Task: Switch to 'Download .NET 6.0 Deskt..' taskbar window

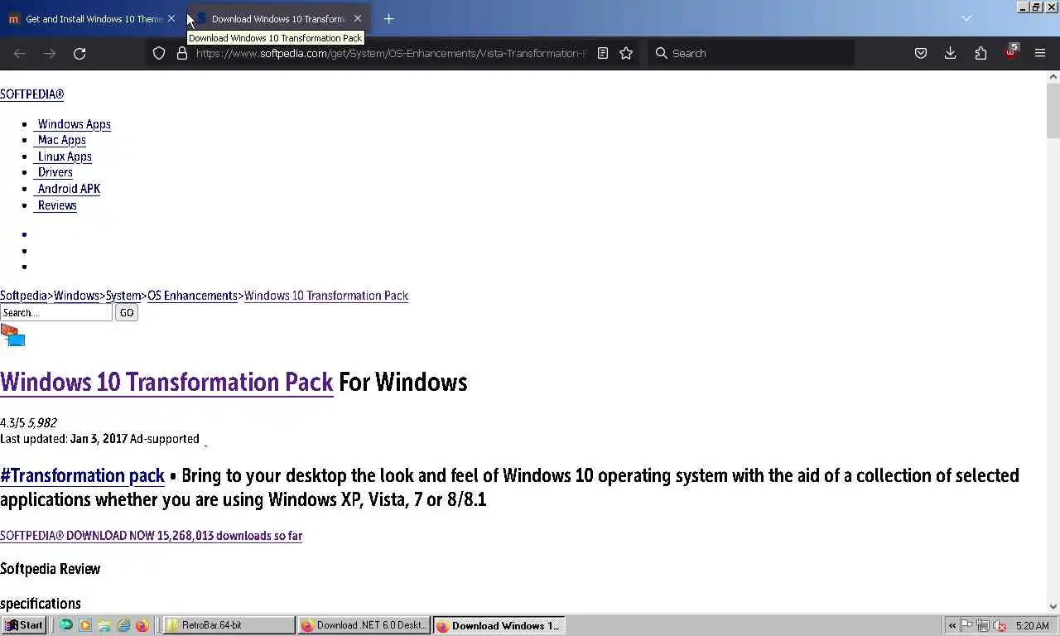Action: [x=364, y=625]
